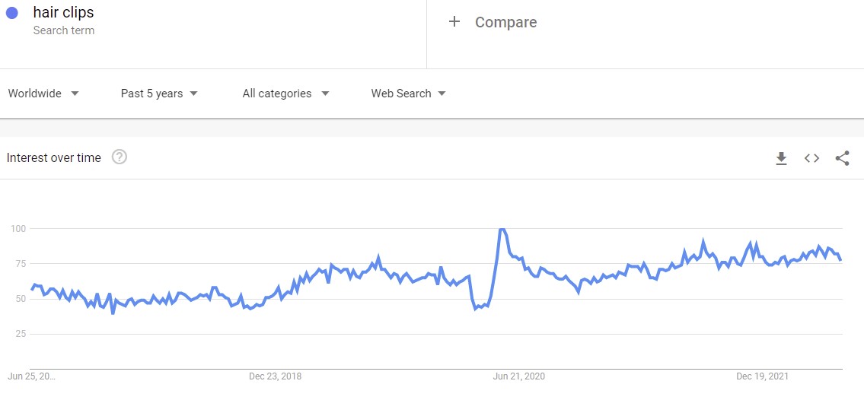This screenshot has height=400, width=864.
Task: Click the 100 y-axis label
Action: pyautogui.click(x=18, y=229)
